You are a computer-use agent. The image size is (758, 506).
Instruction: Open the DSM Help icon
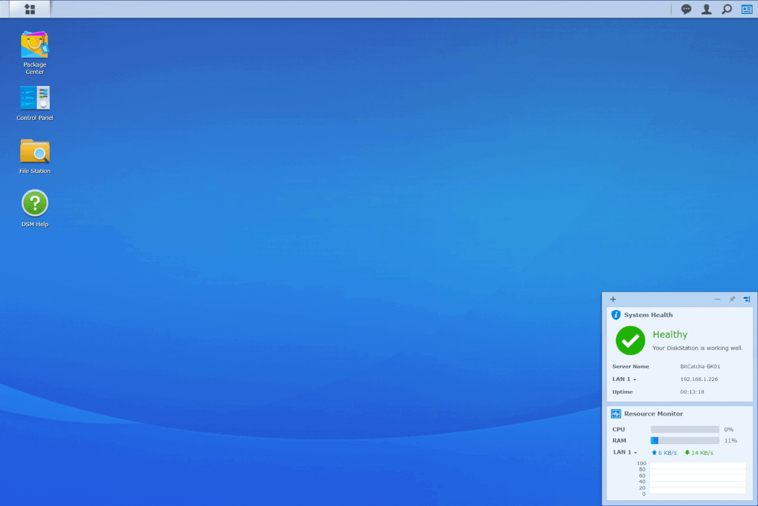coord(35,209)
